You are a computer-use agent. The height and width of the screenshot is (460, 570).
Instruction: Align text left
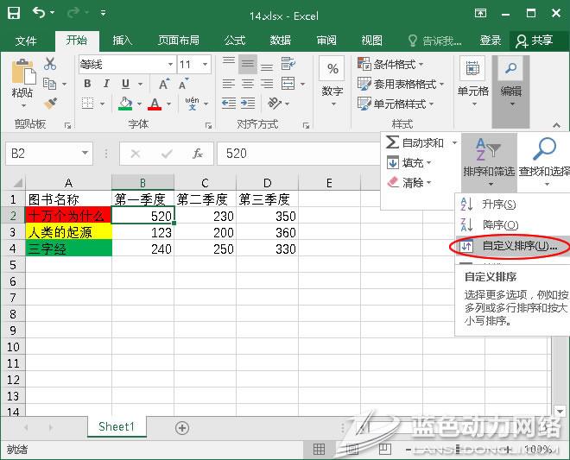[229, 84]
